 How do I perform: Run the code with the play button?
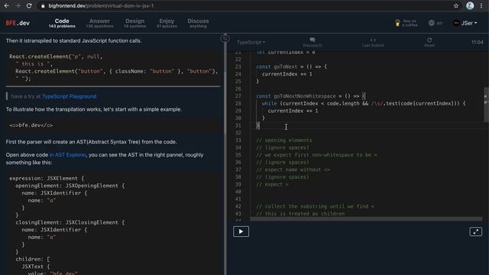point(241,231)
